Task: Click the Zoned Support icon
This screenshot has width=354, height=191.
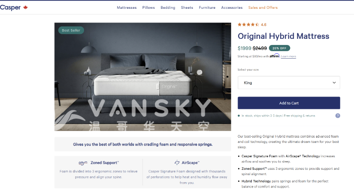Action: [83, 163]
